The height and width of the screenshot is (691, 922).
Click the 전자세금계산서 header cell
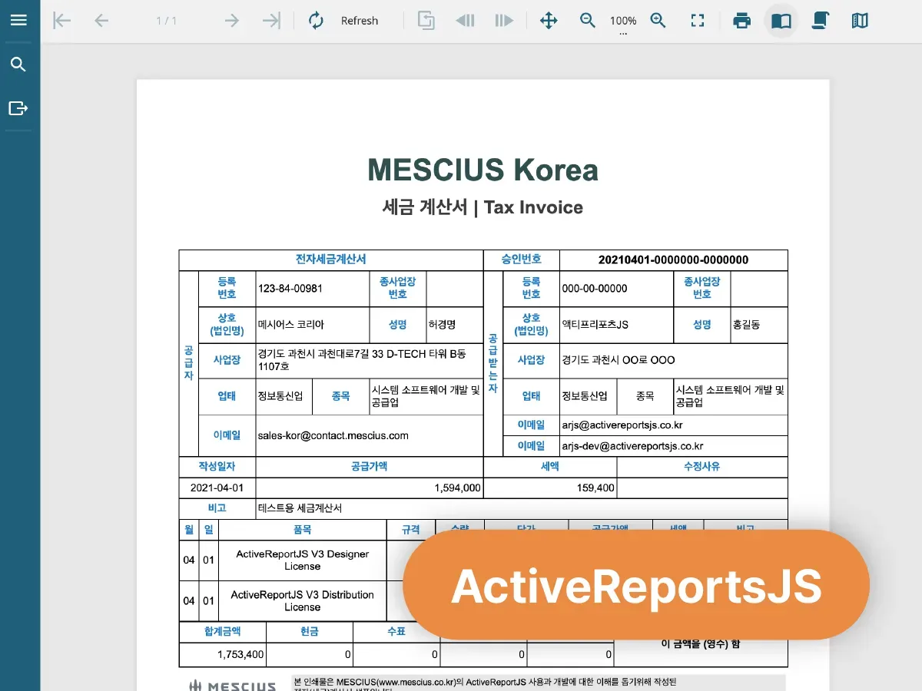pos(331,260)
